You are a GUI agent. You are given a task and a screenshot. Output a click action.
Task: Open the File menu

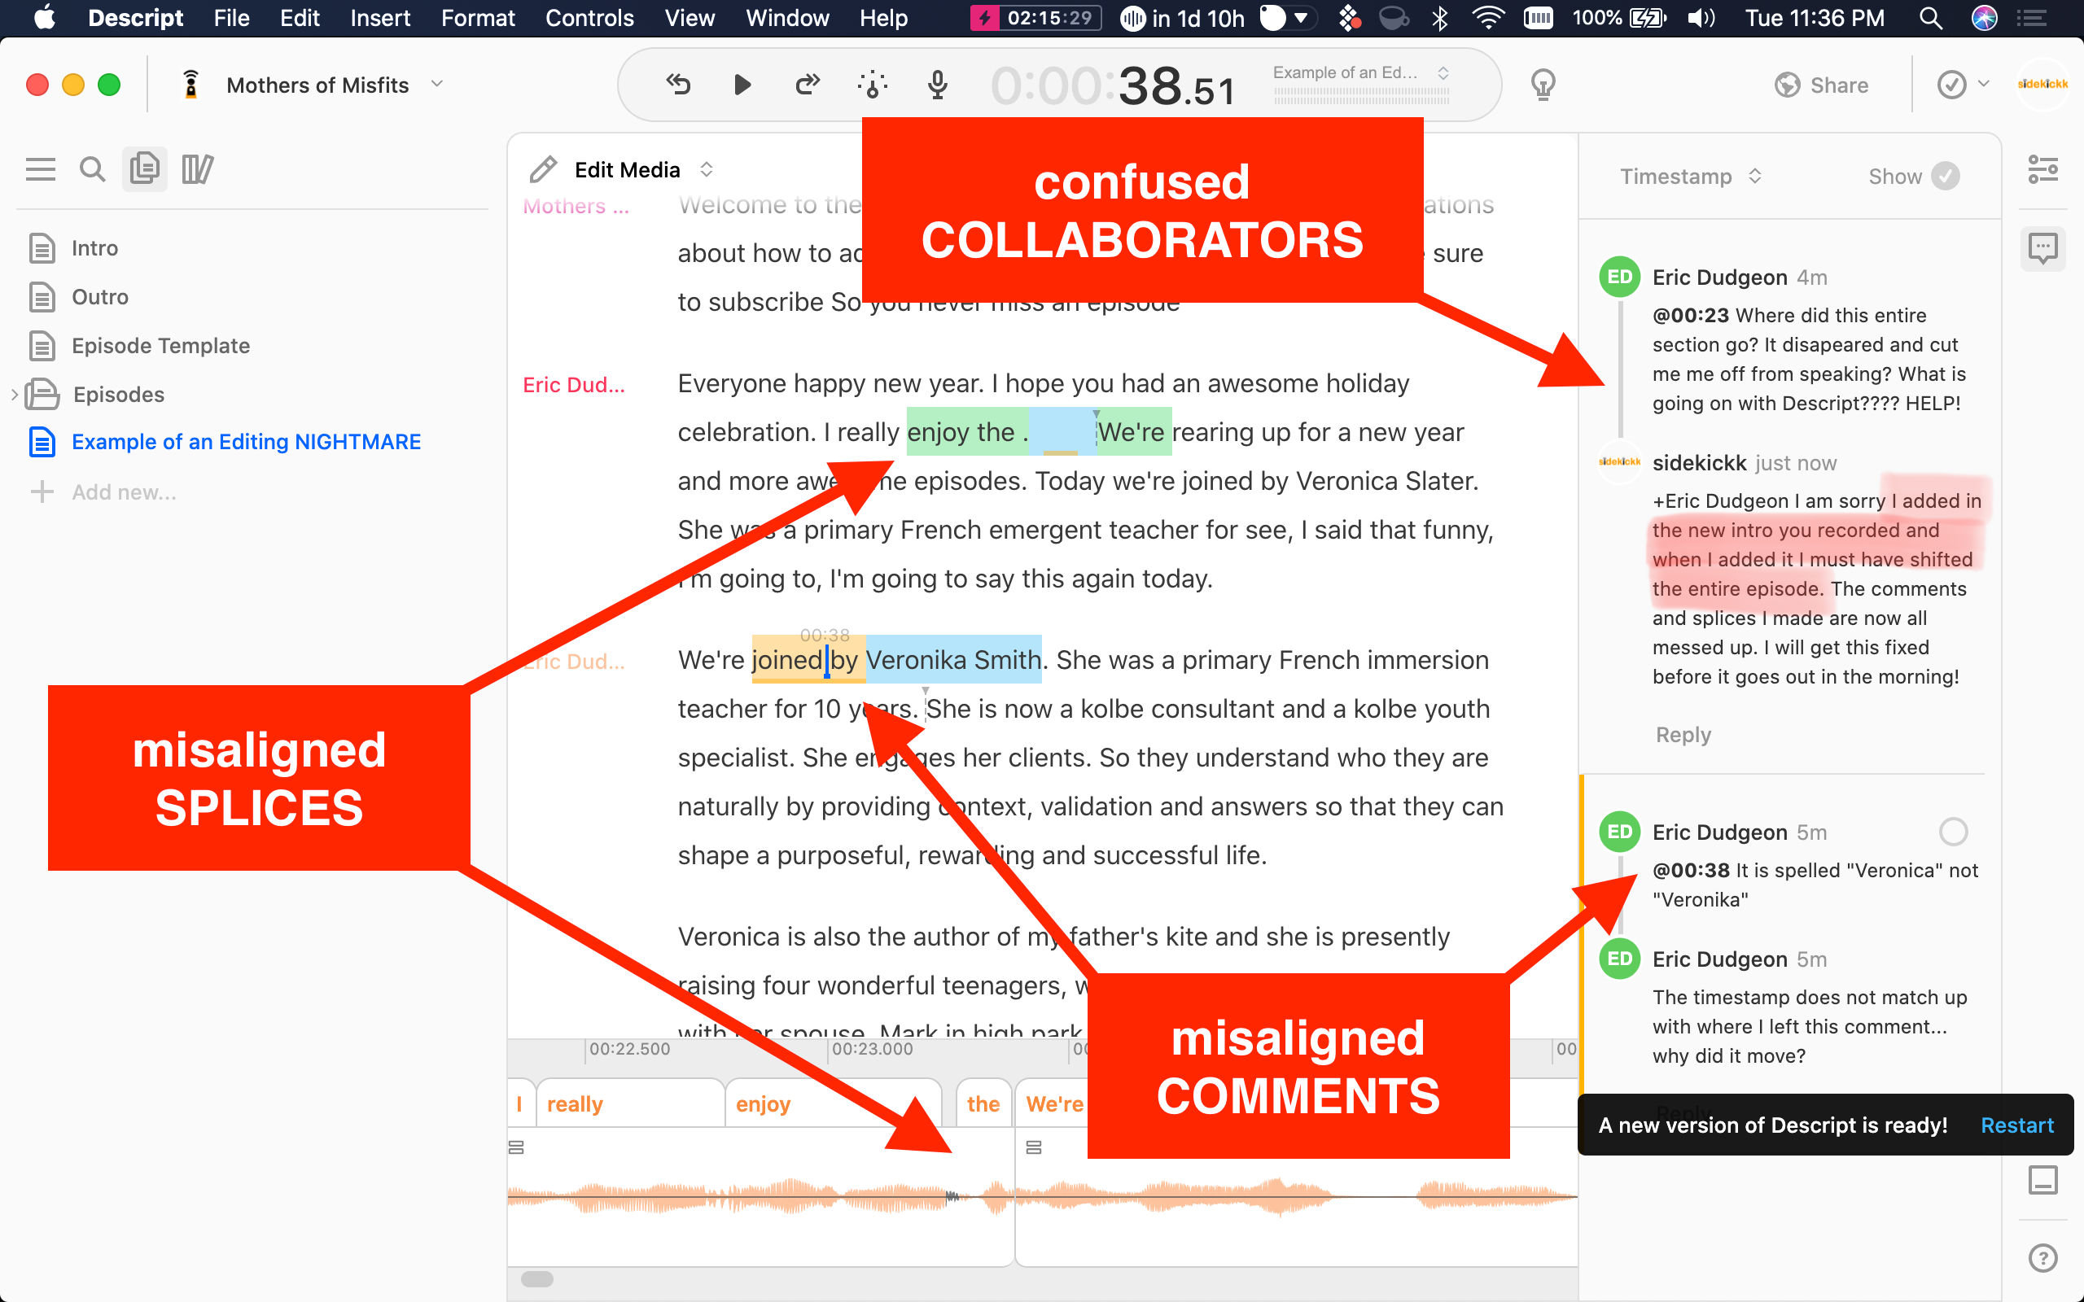point(231,18)
